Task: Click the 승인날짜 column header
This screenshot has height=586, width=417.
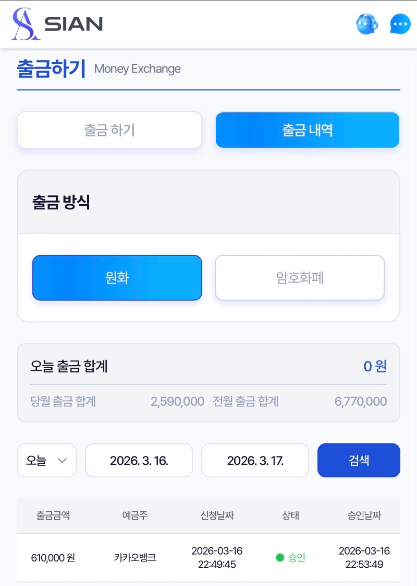Action: click(364, 515)
